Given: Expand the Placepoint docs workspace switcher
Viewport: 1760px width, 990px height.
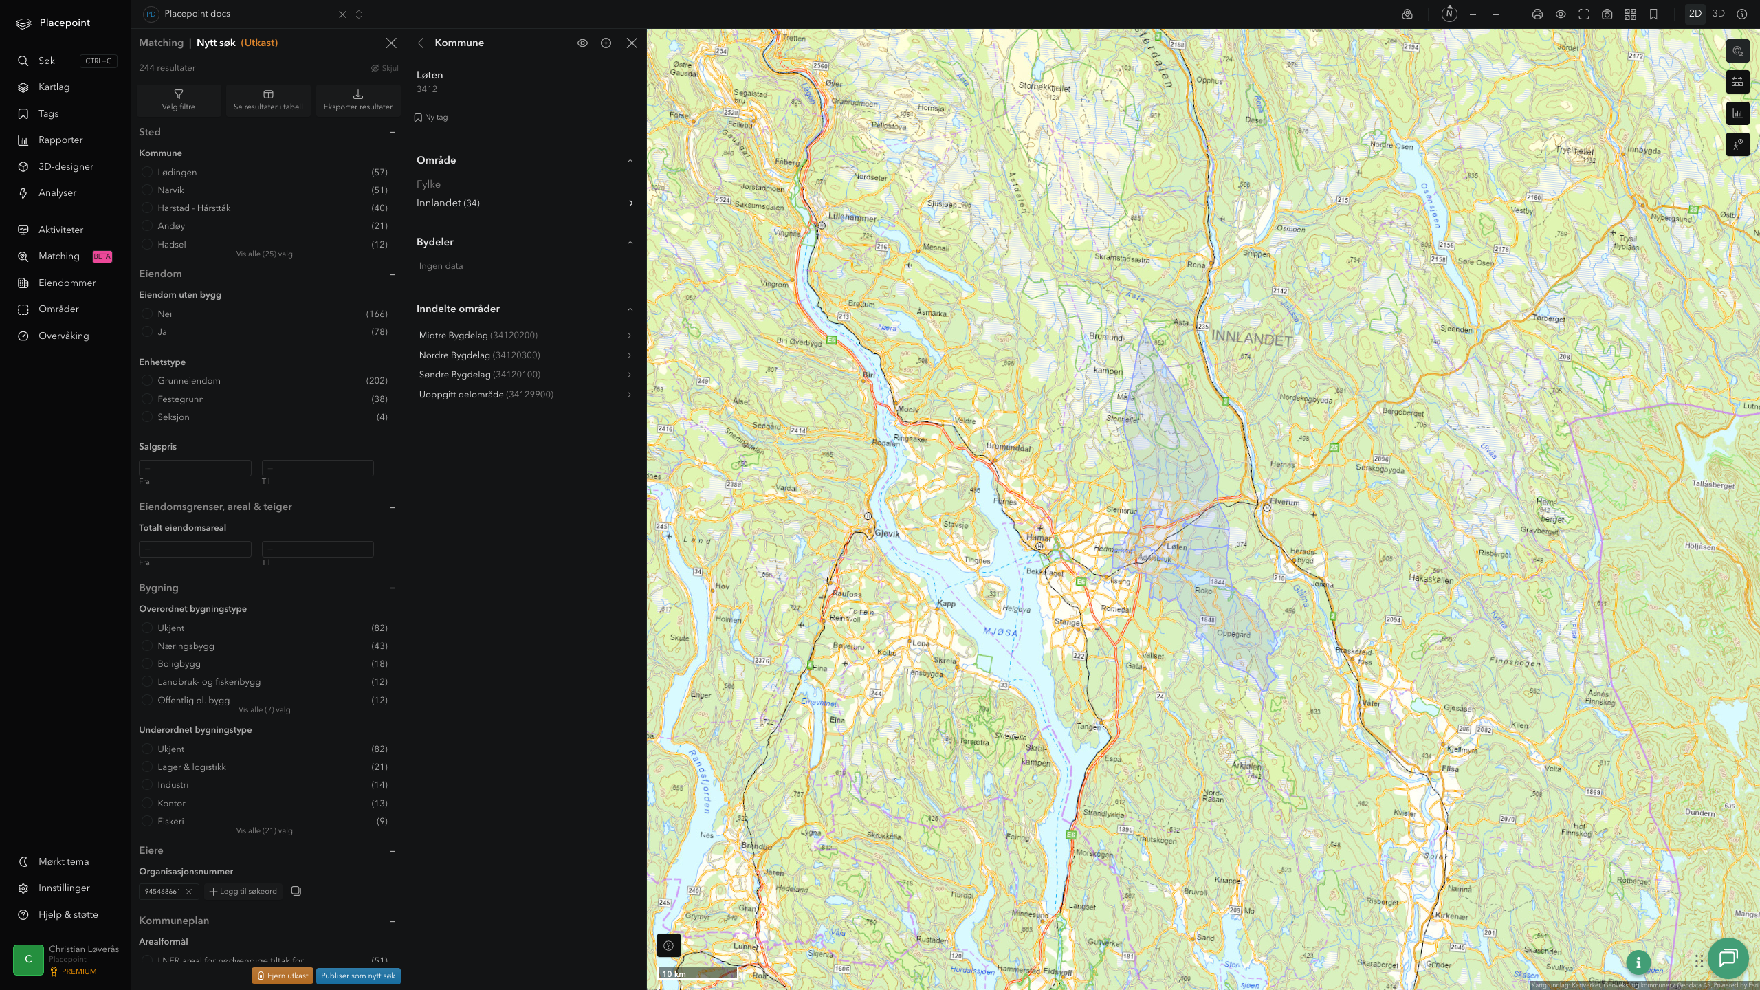Looking at the screenshot, I should coord(358,14).
